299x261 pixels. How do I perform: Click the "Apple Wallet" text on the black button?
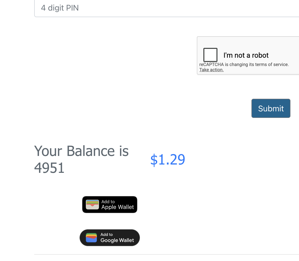tap(118, 207)
